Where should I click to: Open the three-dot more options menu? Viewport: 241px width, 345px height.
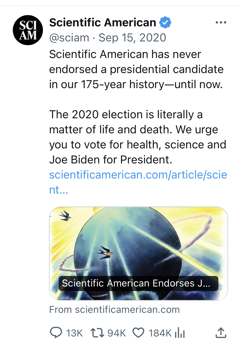pyautogui.click(x=221, y=23)
